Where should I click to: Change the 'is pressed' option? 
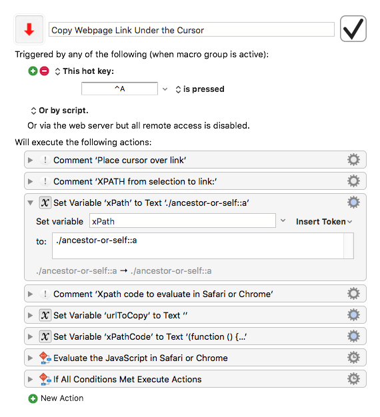[x=200, y=89]
